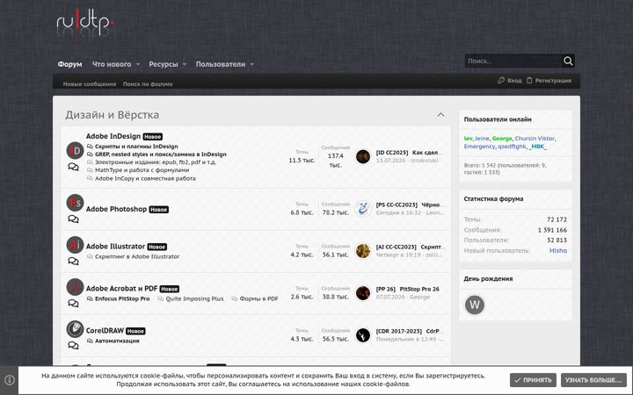Click the Adobe Photoshop Ps forum icon
Viewport: 633px width, 395px height.
click(x=75, y=203)
